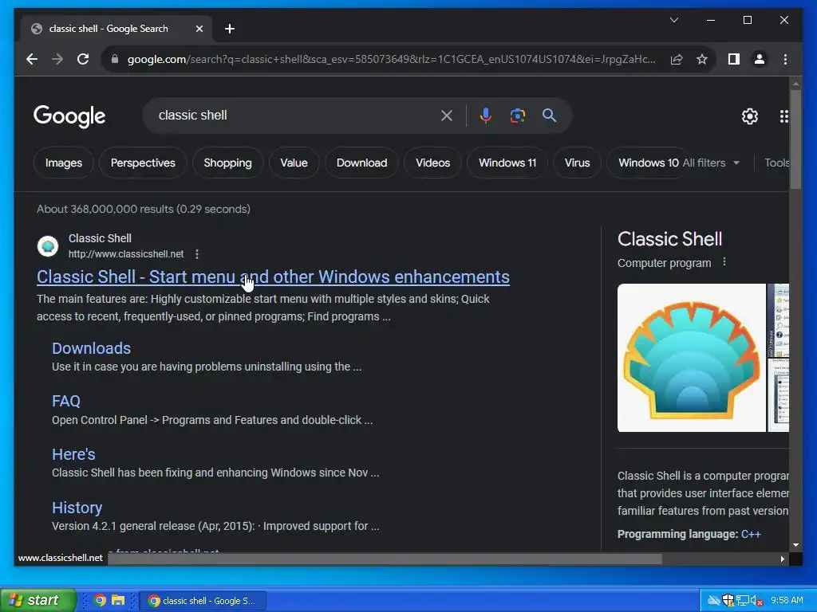Open the Start menu
This screenshot has height=612, width=817.
(x=37, y=600)
